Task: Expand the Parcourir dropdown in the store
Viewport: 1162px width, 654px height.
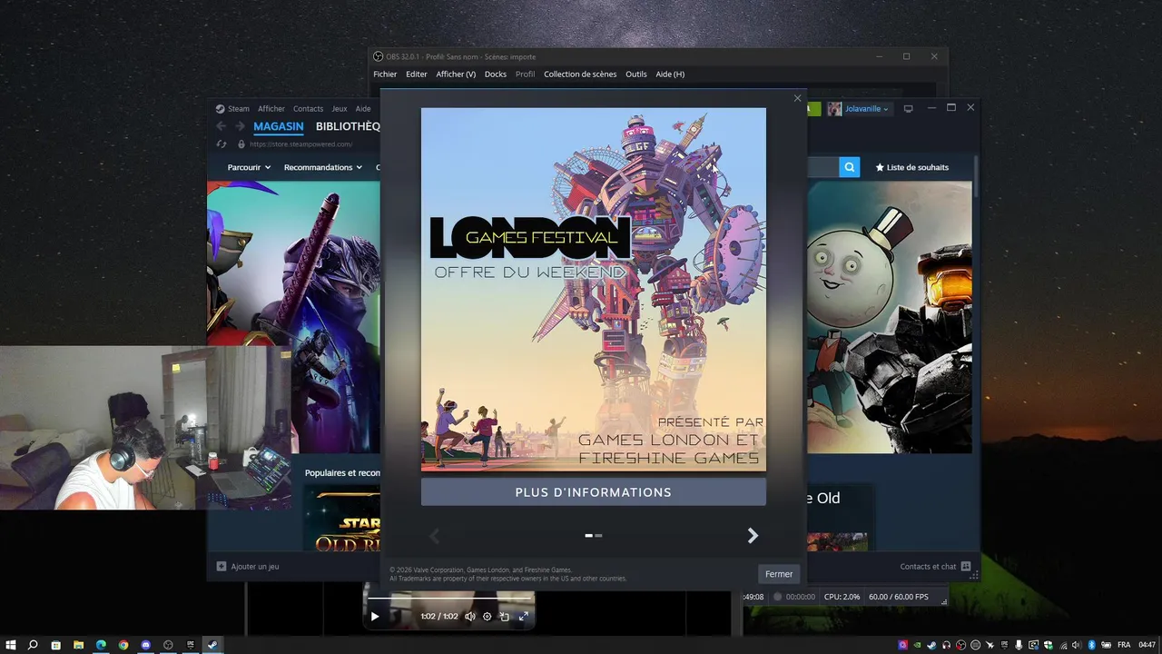Action: (x=249, y=167)
